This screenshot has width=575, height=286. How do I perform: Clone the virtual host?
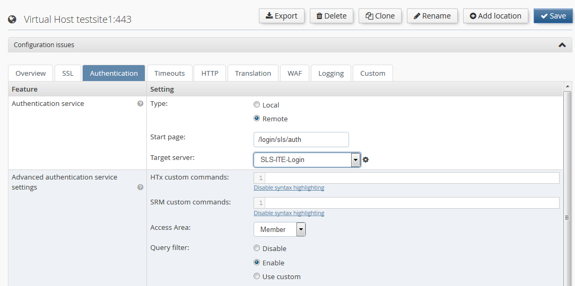click(380, 16)
